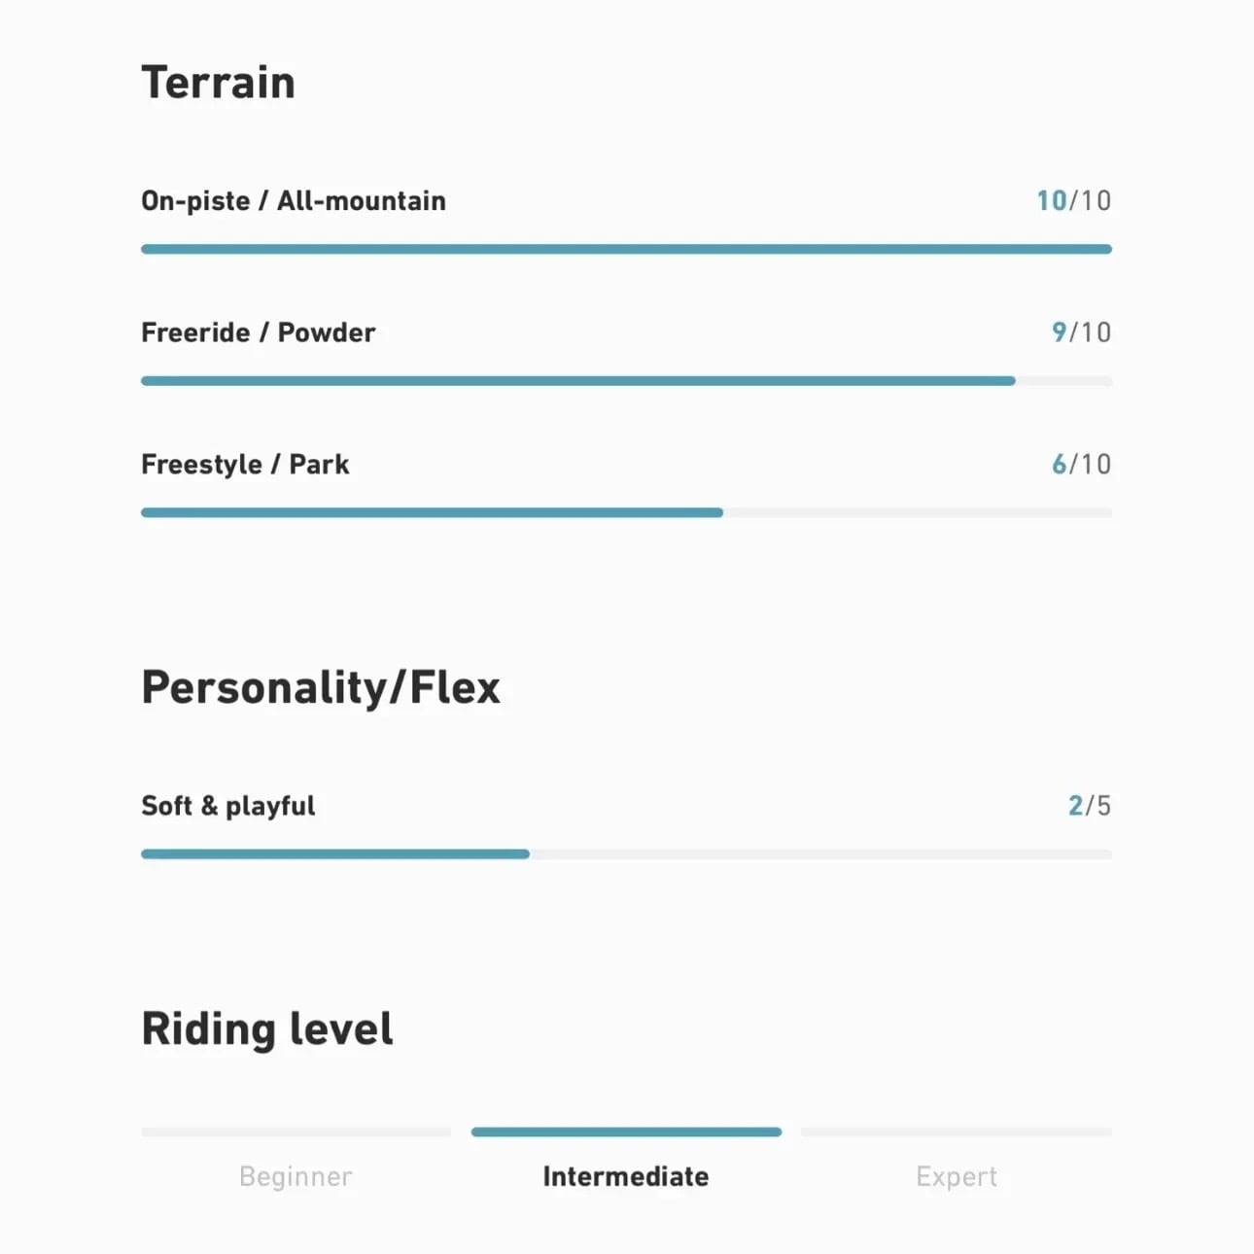Image resolution: width=1254 pixels, height=1254 pixels.
Task: Choose the Beginner riding level
Action: click(296, 1176)
